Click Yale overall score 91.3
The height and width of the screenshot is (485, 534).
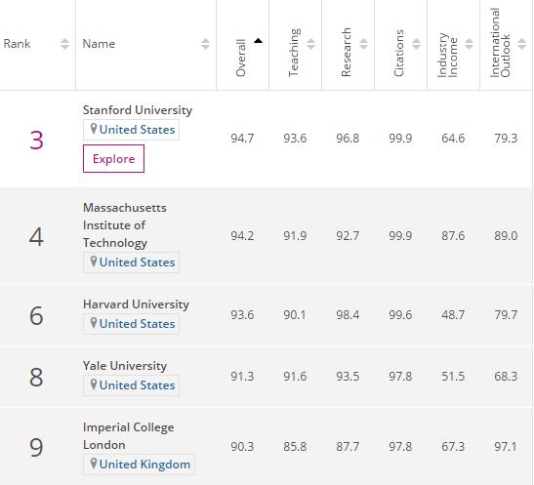pos(242,376)
